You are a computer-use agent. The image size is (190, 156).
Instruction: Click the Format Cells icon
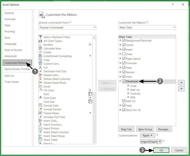pos(40,105)
